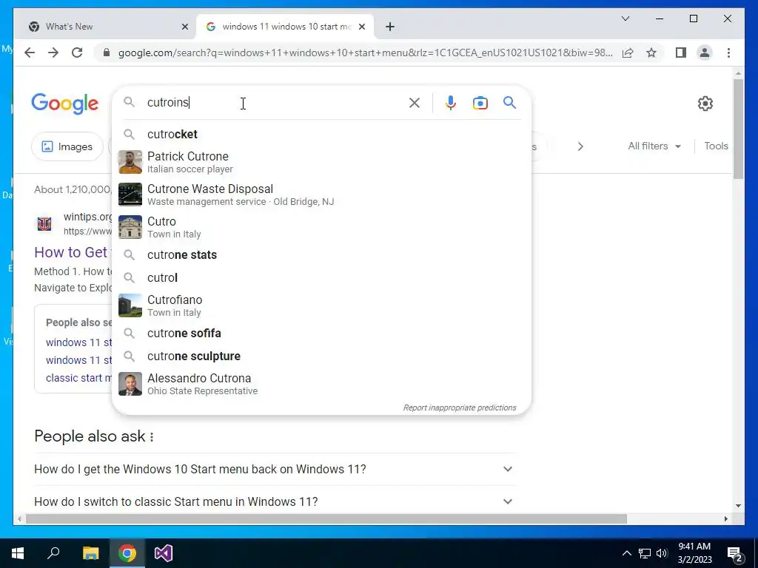This screenshot has width=758, height=568.
Task: Select the cutrol suggestion
Action: tap(321, 278)
